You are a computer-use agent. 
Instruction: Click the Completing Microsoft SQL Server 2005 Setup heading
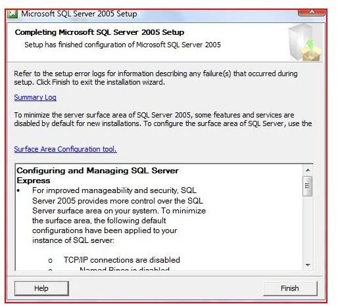(x=99, y=32)
